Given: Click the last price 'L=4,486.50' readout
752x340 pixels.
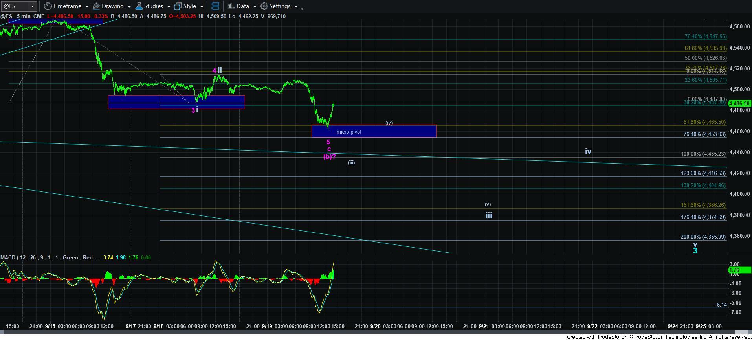Looking at the screenshot, I should tap(60, 16).
